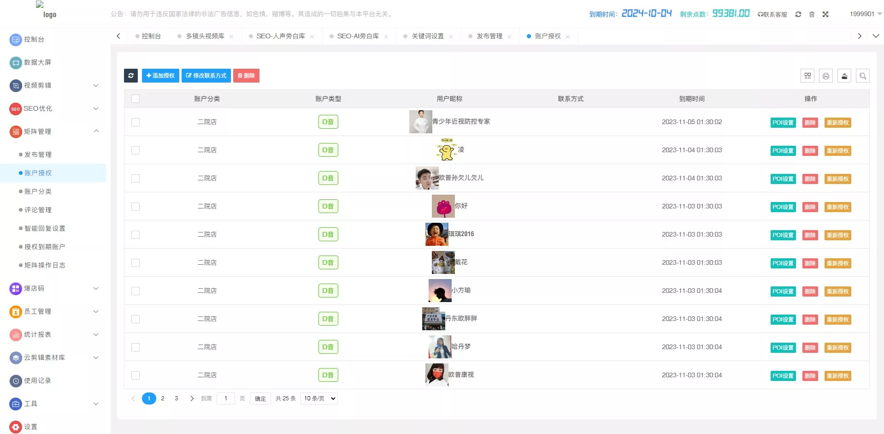The height and width of the screenshot is (434, 884).
Task: Click the table refresh icon button
Action: point(131,76)
